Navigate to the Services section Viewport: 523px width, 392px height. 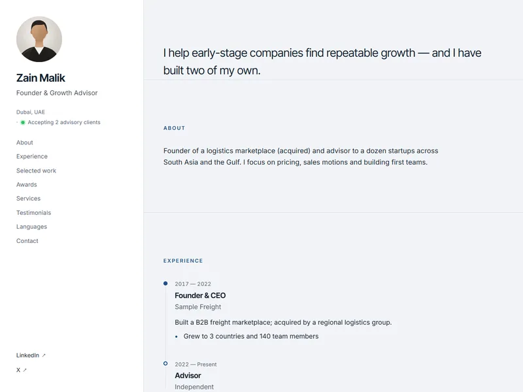click(x=28, y=199)
